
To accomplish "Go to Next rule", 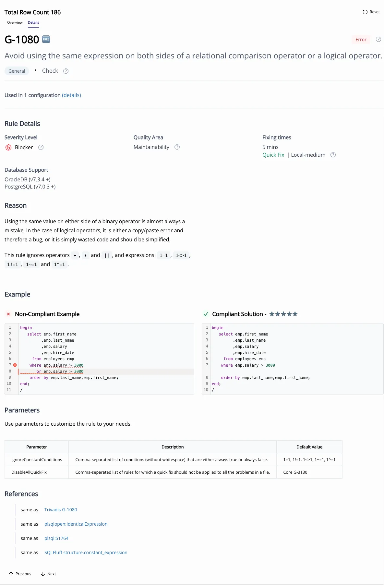I will point(48,574).
